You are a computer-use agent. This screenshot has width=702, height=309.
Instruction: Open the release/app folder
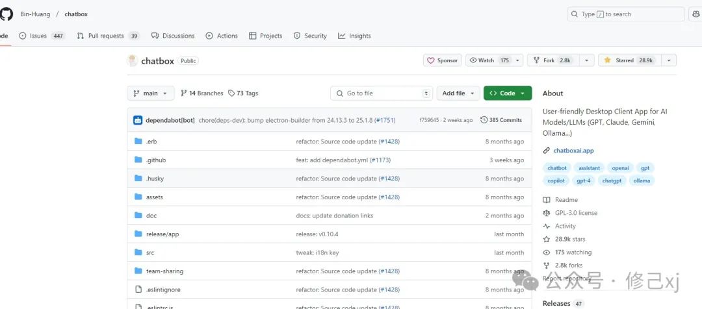tap(162, 234)
